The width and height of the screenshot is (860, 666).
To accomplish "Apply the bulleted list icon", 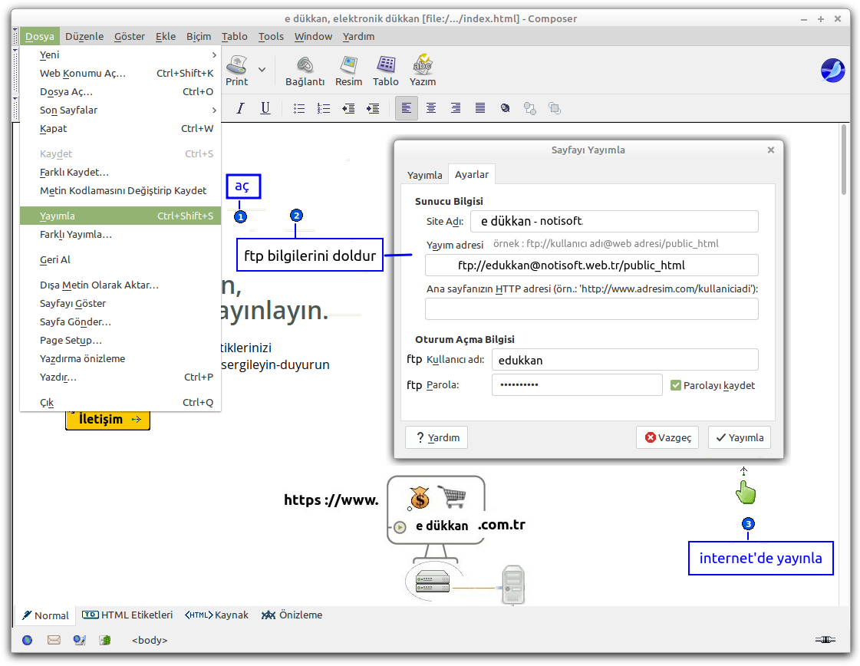I will pos(299,108).
